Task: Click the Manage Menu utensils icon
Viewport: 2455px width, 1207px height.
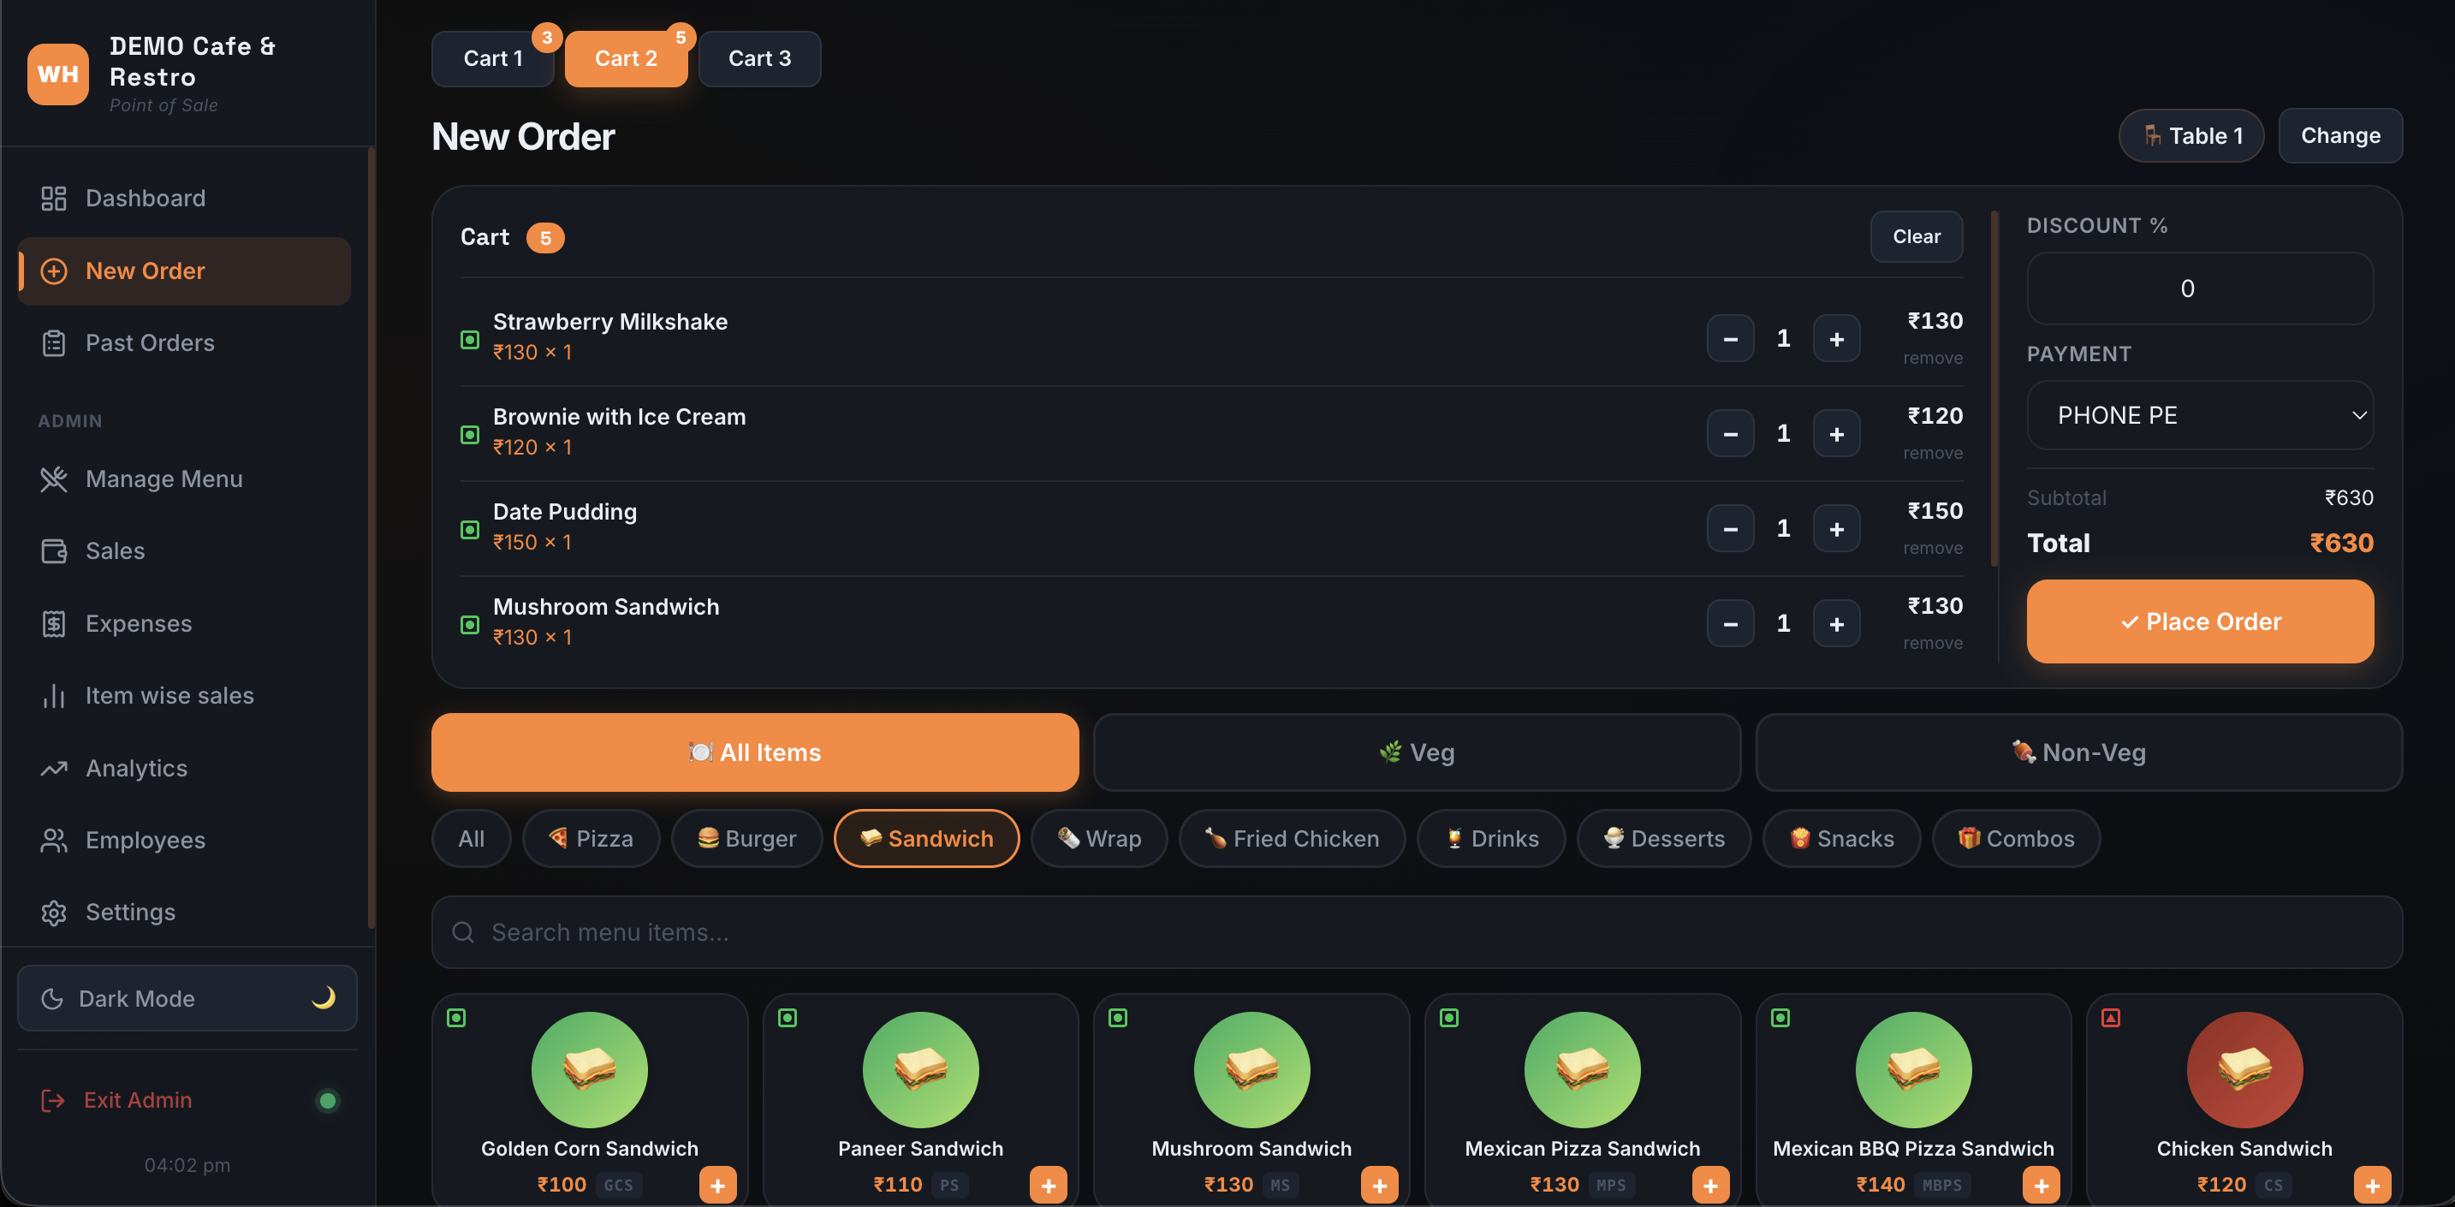Action: point(53,479)
